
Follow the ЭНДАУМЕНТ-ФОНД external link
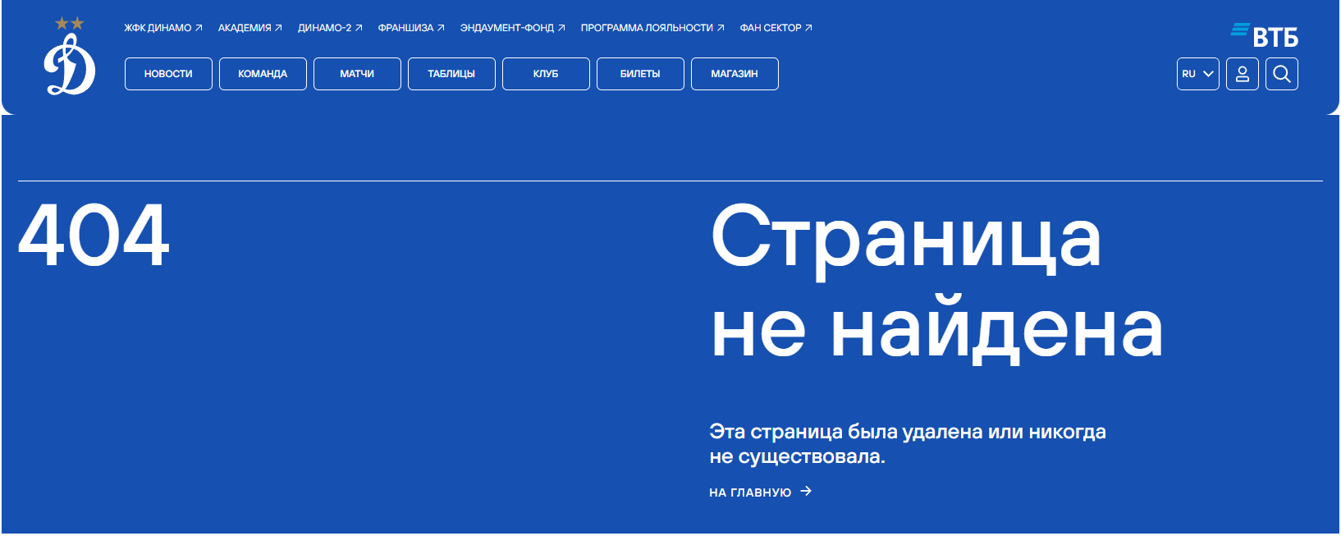(513, 28)
